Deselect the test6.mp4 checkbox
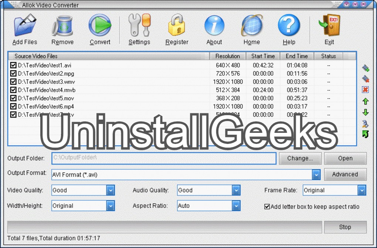Image resolution: width=377 pixels, height=248 pixels. click(x=13, y=106)
